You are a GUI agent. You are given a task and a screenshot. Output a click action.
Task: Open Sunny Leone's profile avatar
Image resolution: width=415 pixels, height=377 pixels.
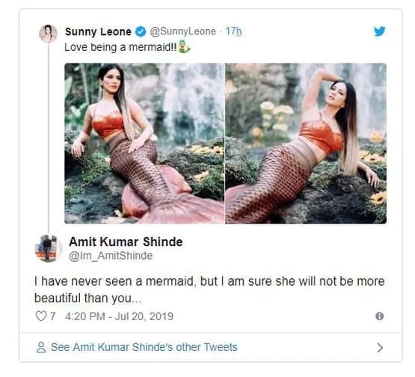[x=48, y=34]
